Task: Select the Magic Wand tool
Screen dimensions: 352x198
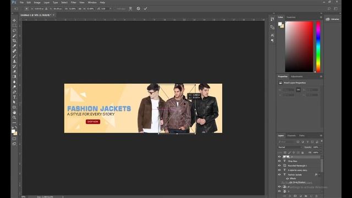Action: [x=14, y=36]
